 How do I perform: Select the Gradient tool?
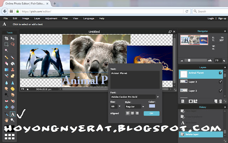pyautogui.click(x=6, y=70)
